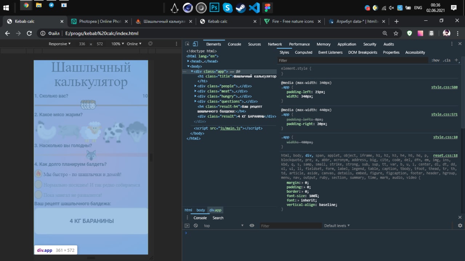
Task: Open the Computed styles tab
Action: 304,52
